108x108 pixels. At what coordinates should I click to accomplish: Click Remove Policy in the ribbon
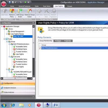(x=12, y=13)
